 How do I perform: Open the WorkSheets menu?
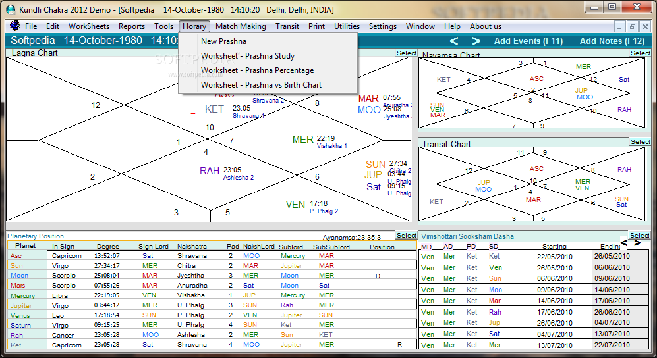pos(89,26)
